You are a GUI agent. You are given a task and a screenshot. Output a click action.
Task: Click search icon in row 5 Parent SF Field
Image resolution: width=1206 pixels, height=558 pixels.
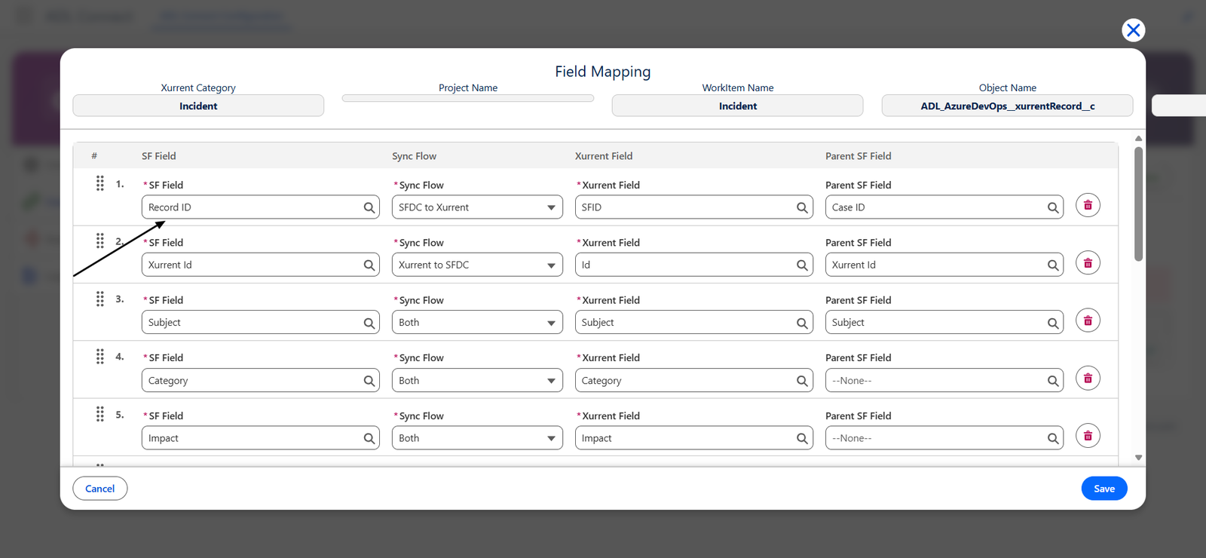[x=1053, y=438]
